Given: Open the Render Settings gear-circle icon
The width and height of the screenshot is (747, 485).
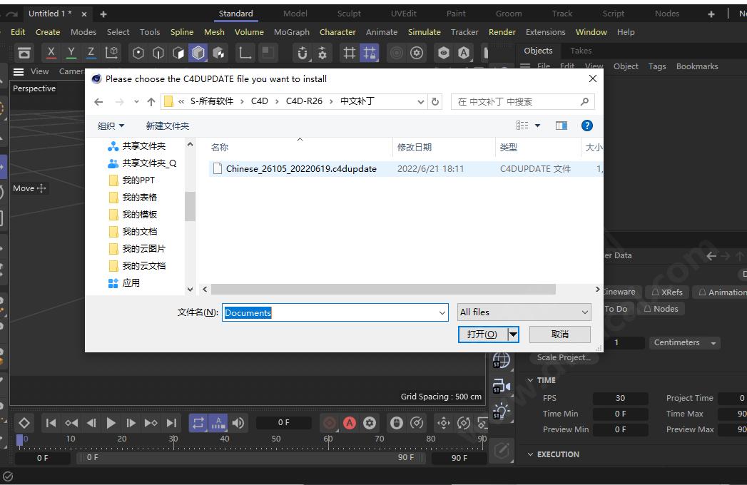Looking at the screenshot, I should click(x=417, y=52).
